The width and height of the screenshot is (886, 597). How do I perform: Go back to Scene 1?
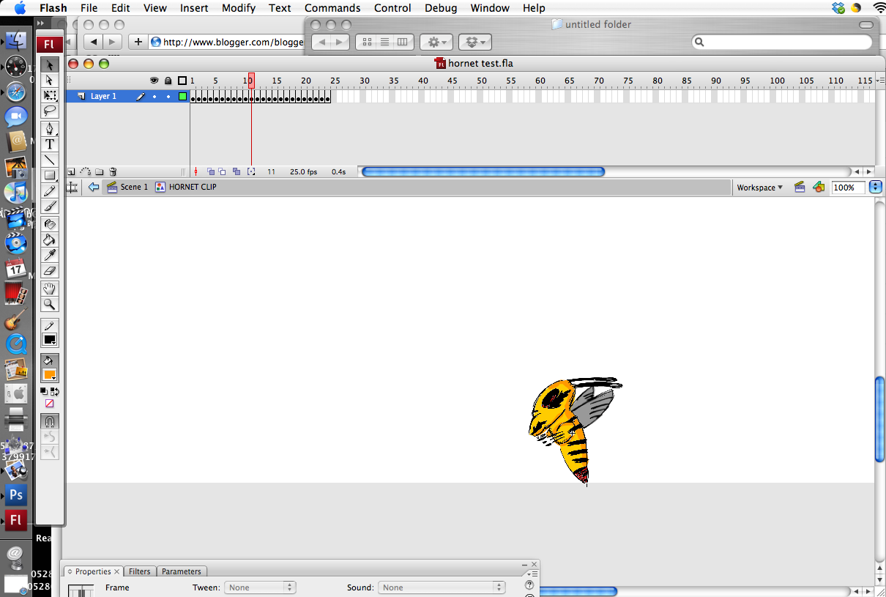point(127,187)
